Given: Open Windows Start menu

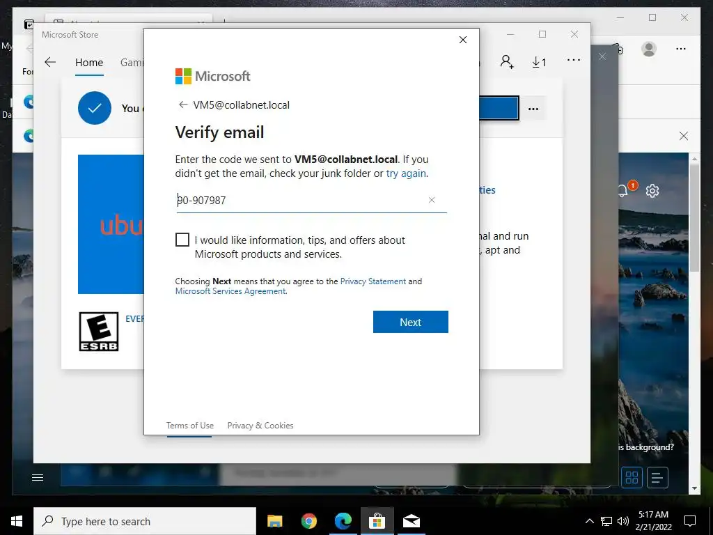Looking at the screenshot, I should (x=17, y=521).
